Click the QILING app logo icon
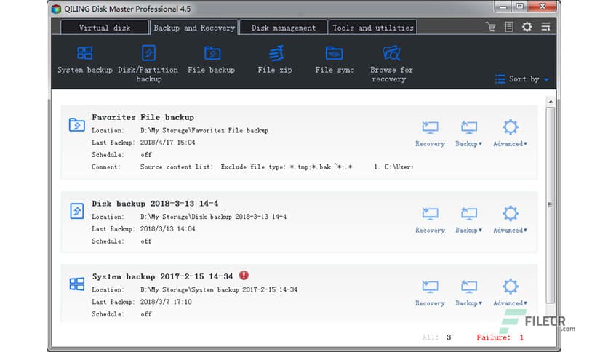The image size is (608, 352). tap(56, 9)
